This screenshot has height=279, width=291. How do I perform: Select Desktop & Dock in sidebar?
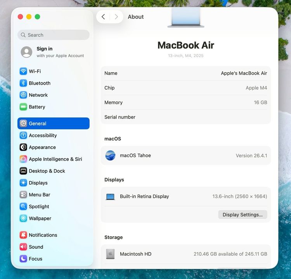coord(54,171)
